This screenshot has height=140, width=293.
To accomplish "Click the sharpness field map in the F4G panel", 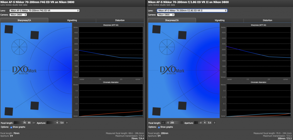I will pos(36,70).
